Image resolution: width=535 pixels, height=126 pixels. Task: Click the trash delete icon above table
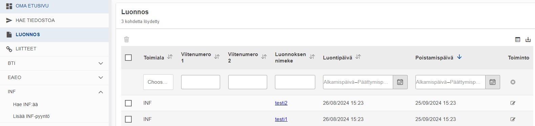click(126, 40)
